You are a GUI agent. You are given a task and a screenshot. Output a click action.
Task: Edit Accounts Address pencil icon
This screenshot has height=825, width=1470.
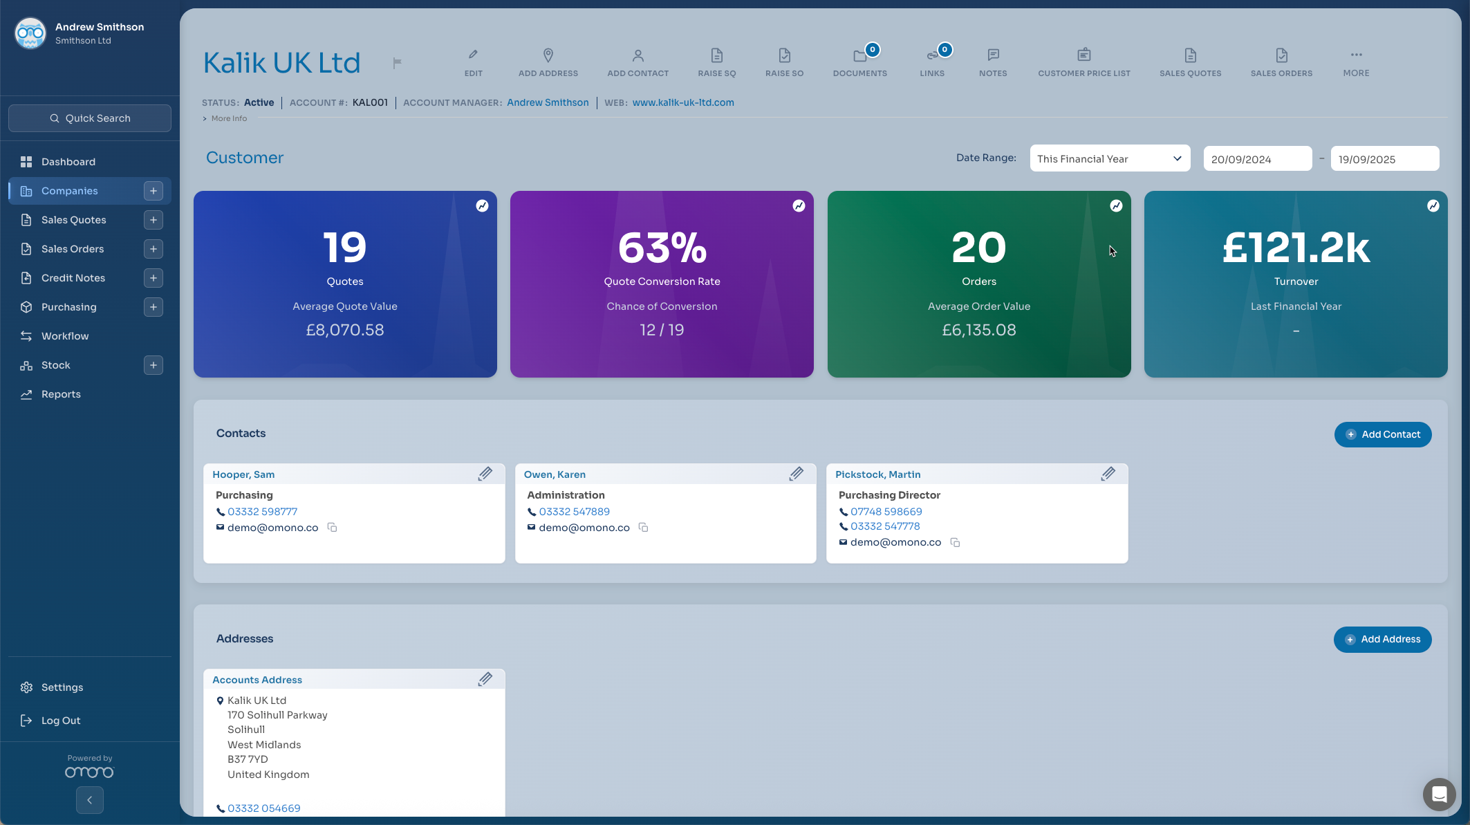pos(485,679)
